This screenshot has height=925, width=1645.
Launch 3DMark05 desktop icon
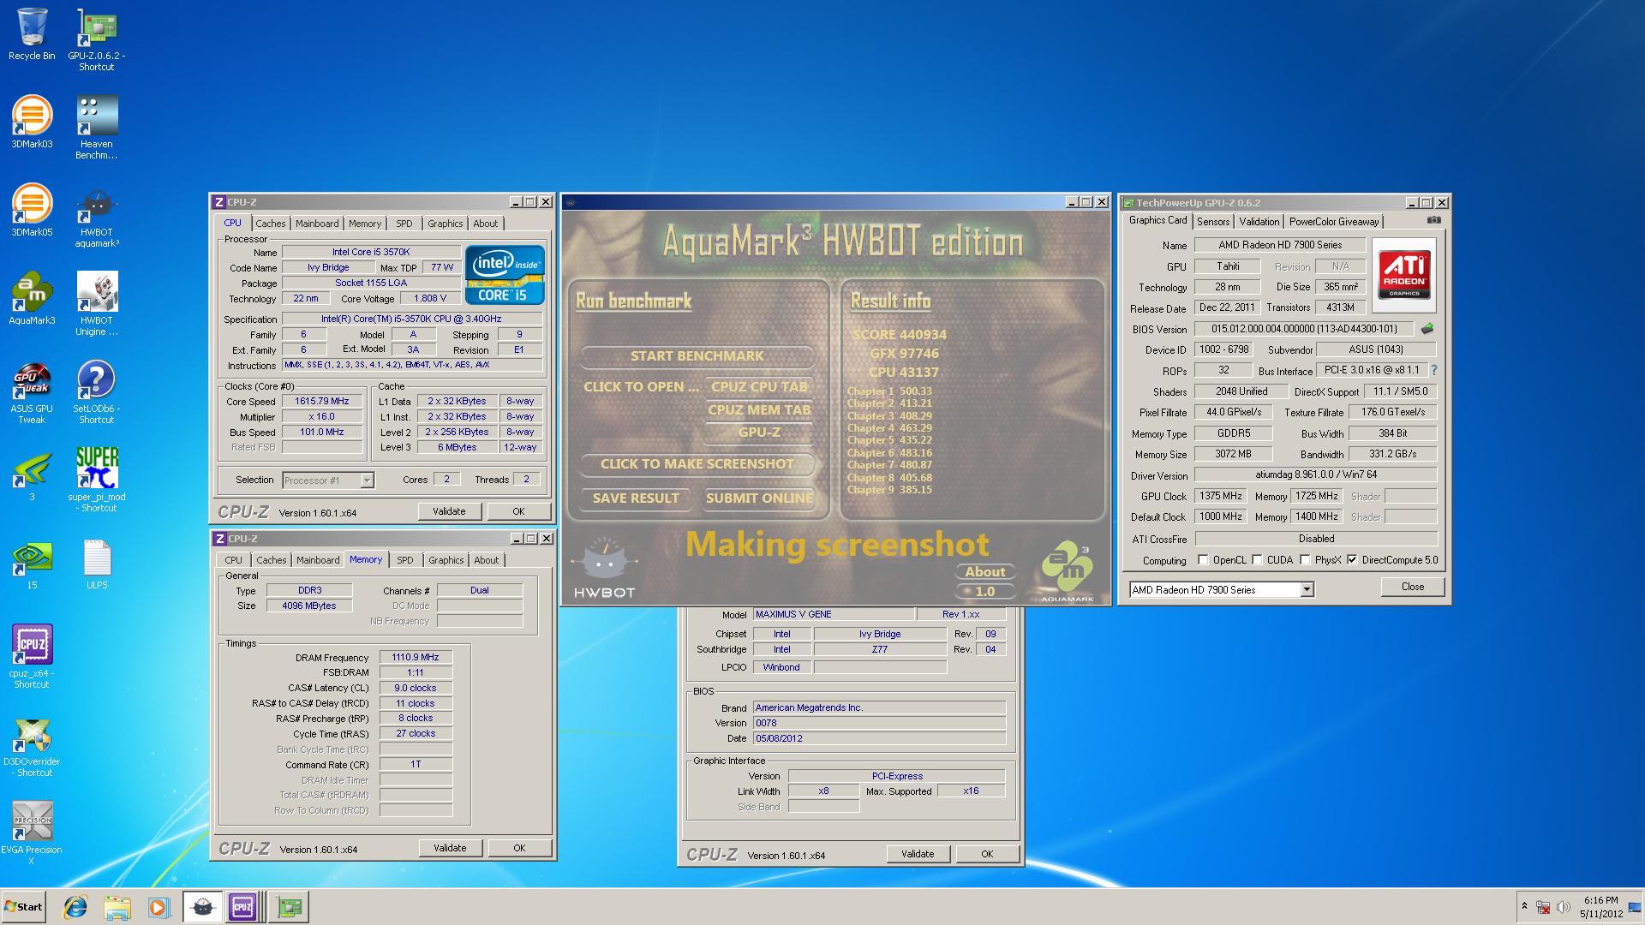pos(32,211)
